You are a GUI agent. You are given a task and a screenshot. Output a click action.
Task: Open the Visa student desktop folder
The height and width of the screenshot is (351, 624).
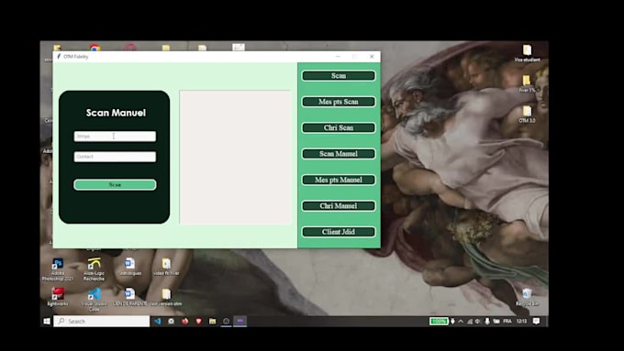[527, 53]
